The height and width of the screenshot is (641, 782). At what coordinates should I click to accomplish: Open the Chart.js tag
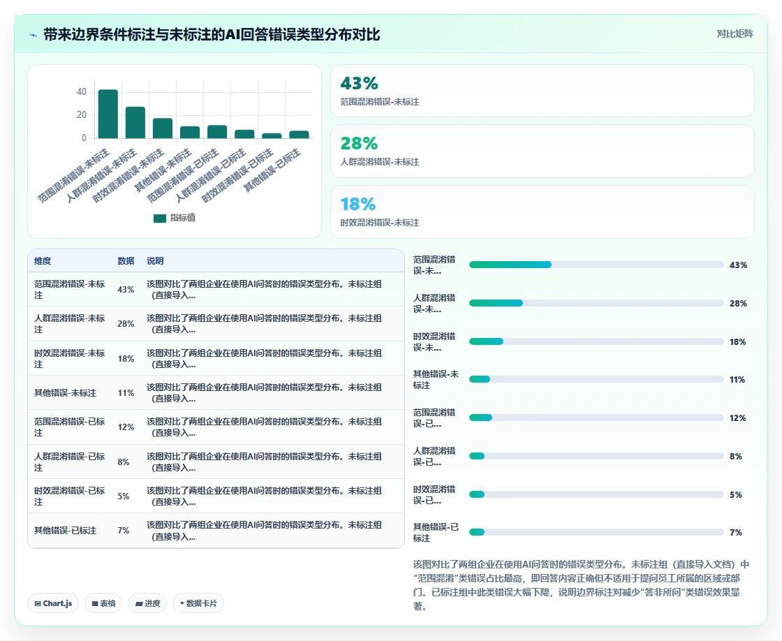point(53,603)
